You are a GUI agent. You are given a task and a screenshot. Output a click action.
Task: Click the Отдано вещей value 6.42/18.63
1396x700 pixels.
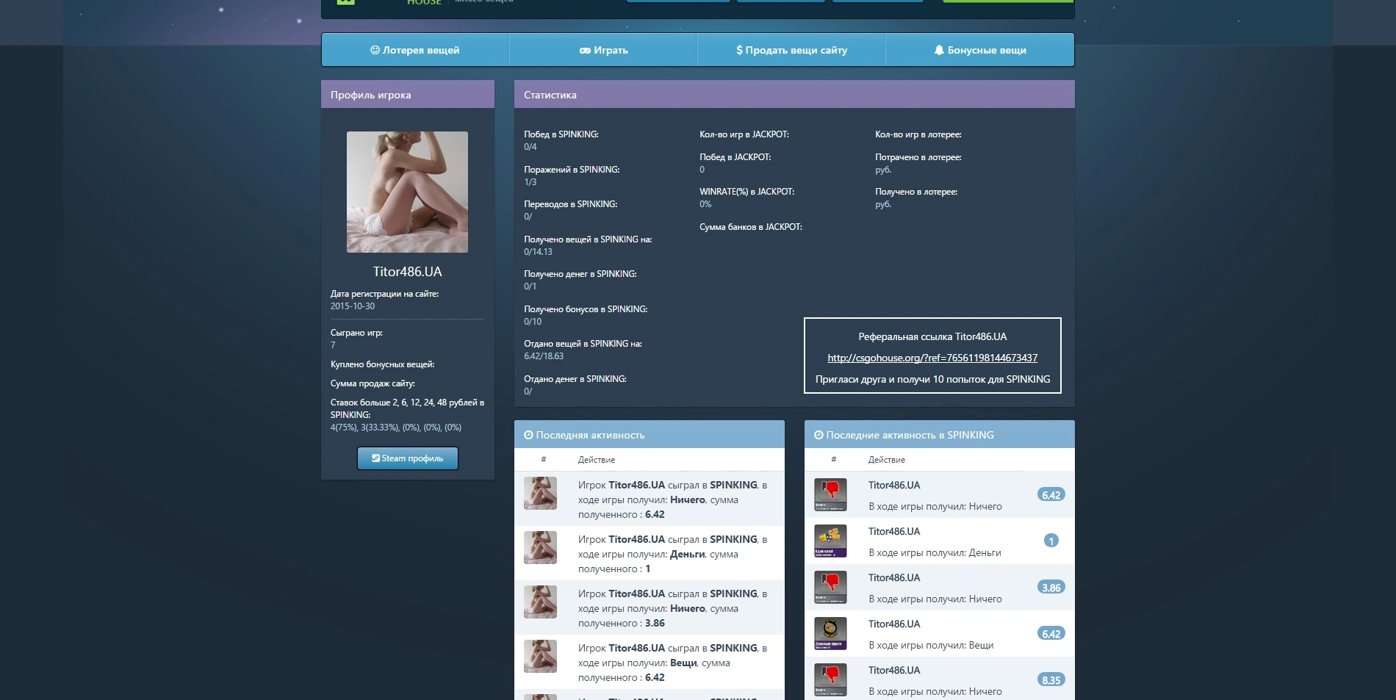[544, 356]
